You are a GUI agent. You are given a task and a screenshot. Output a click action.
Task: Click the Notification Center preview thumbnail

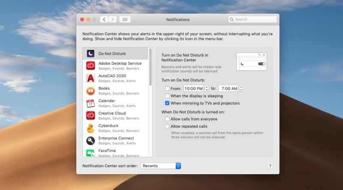[x=252, y=61]
